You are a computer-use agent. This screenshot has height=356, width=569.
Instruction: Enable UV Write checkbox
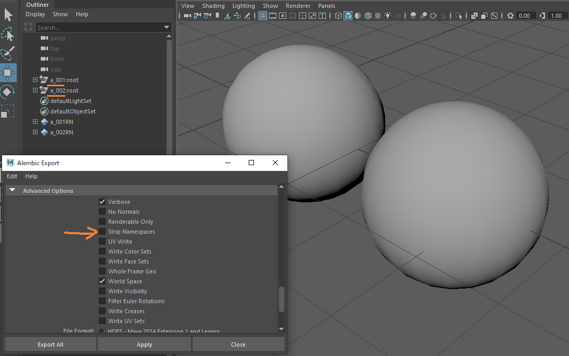[x=102, y=242]
